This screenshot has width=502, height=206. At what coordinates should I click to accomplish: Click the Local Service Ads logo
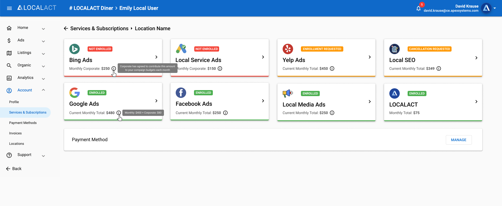[181, 49]
